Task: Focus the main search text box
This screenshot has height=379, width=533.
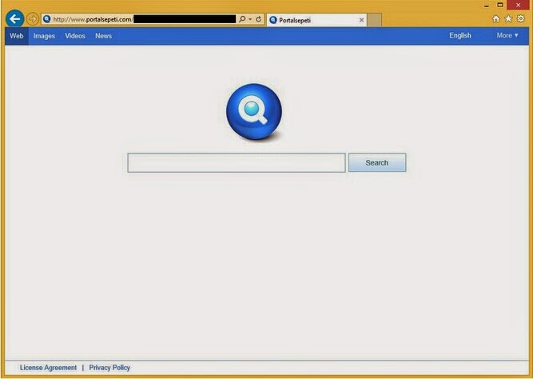Action: [x=237, y=162]
